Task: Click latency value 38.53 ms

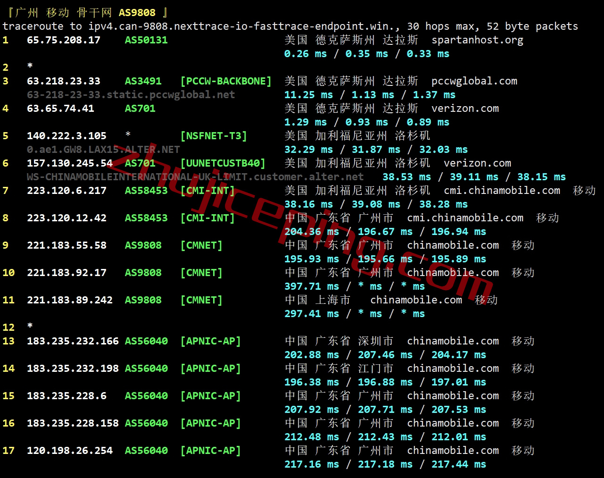Action: pyautogui.click(x=406, y=177)
